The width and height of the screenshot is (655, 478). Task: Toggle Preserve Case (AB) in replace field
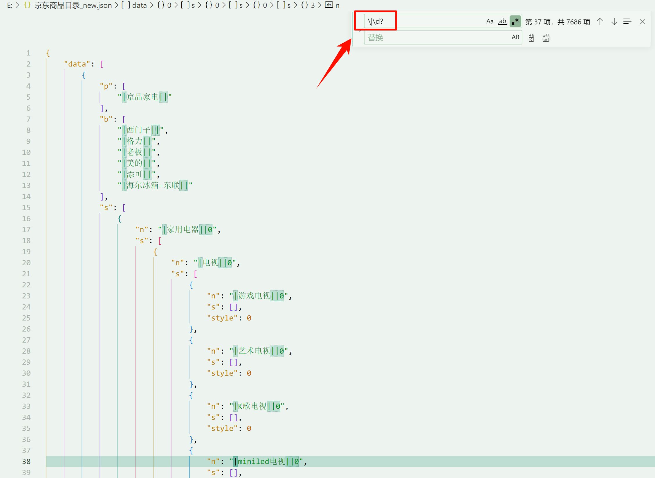[515, 37]
